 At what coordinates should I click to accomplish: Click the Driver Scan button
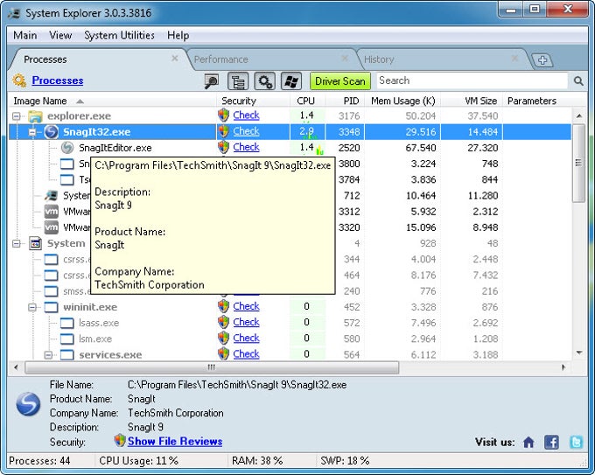(340, 81)
